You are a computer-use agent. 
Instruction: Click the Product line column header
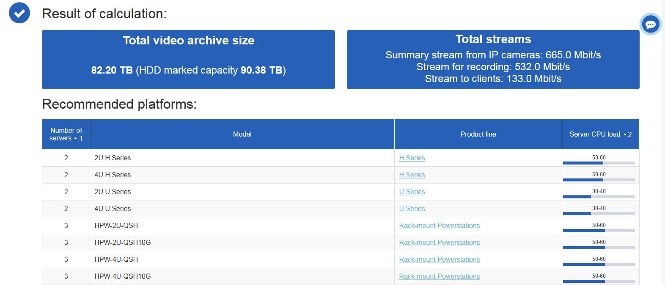coord(478,134)
